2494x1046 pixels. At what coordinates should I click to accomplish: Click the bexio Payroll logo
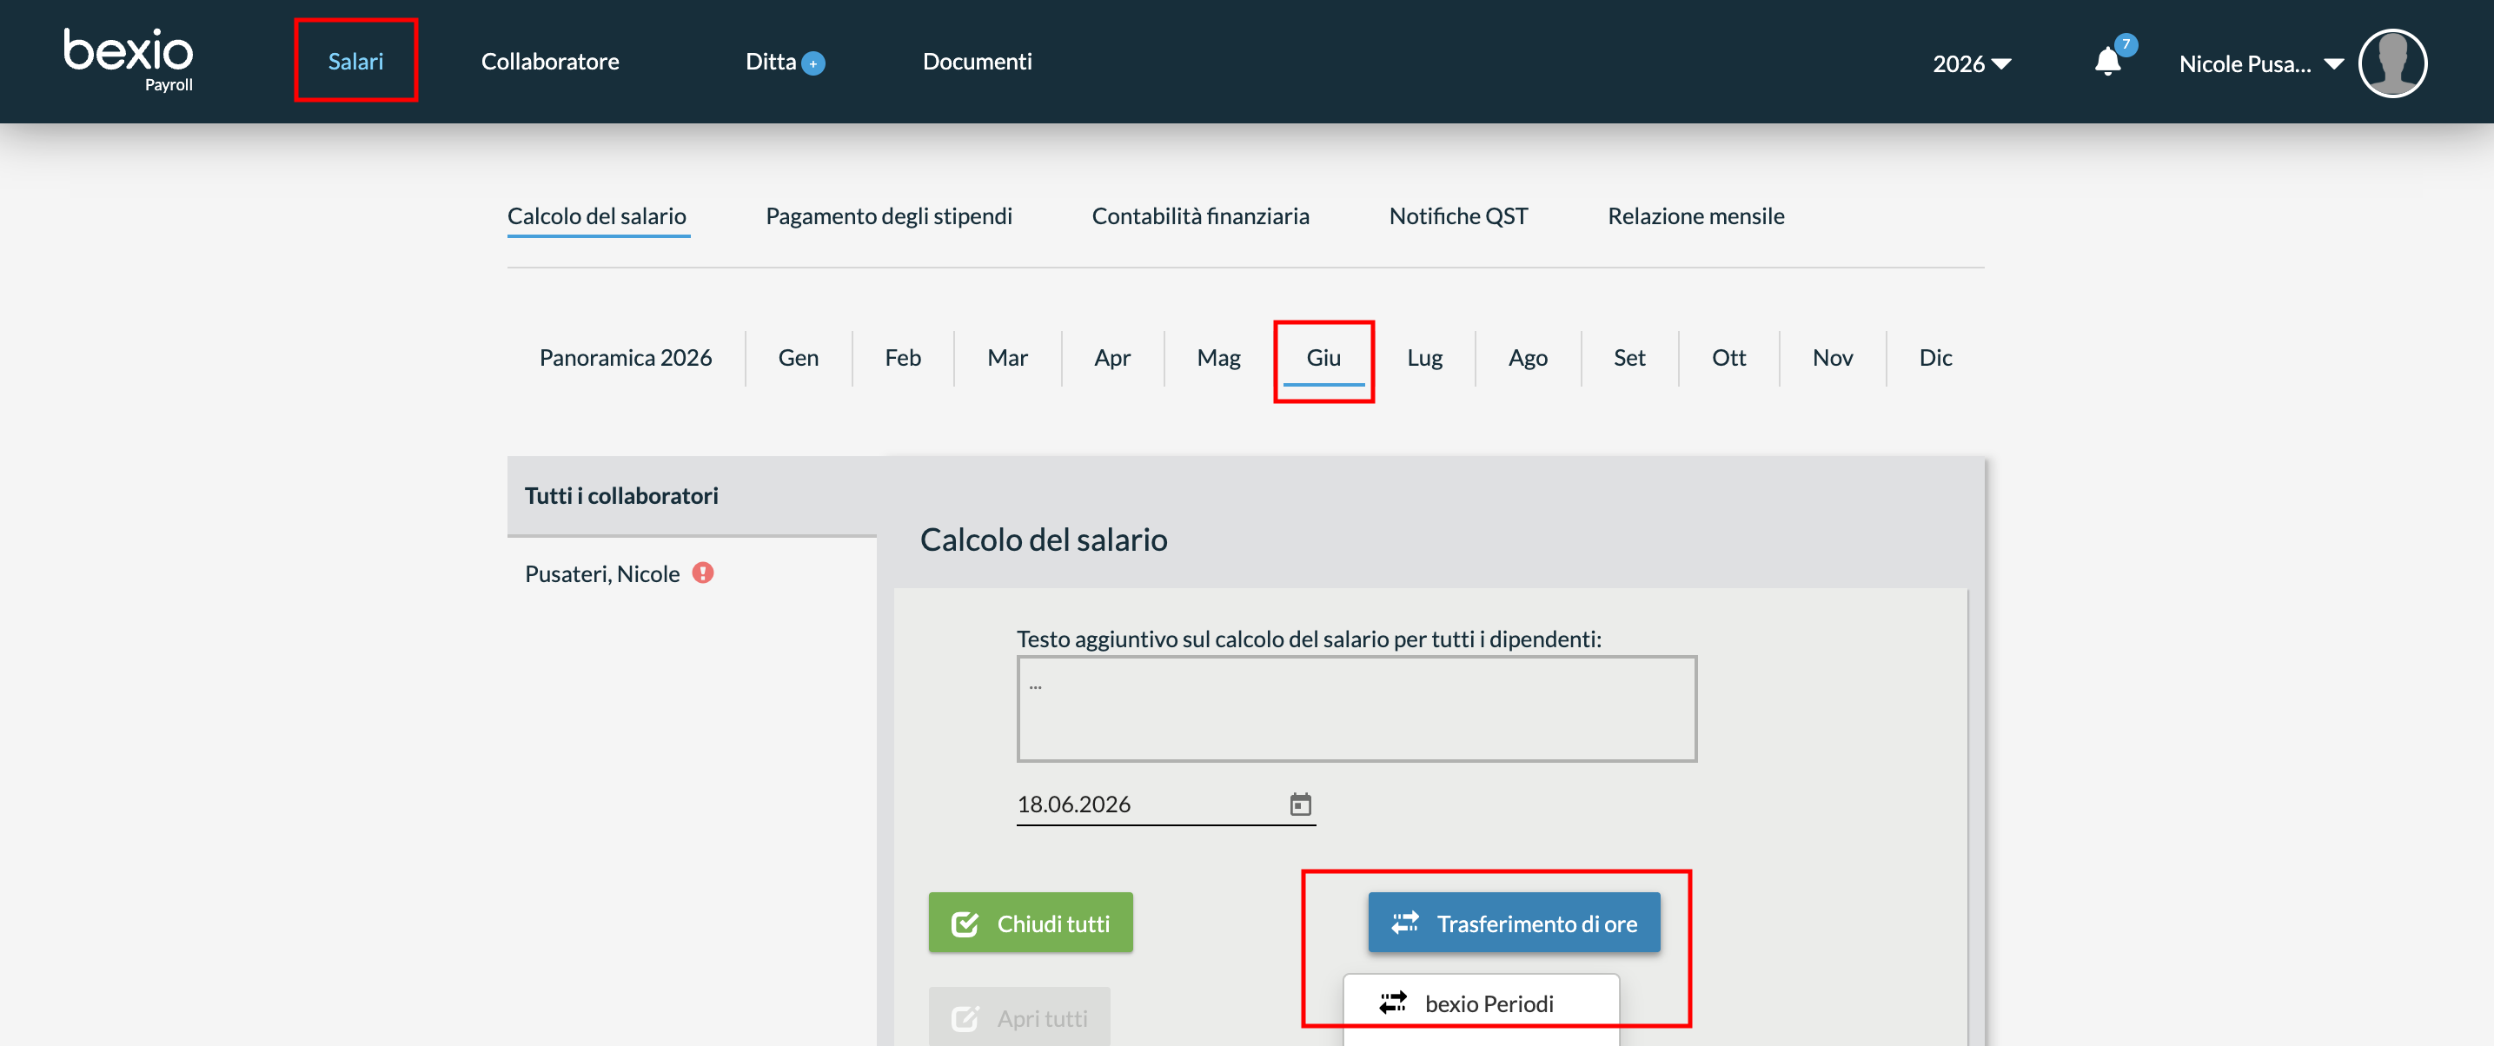(x=128, y=60)
